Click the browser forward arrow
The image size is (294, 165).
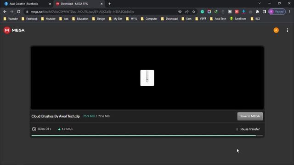[x=11, y=11]
